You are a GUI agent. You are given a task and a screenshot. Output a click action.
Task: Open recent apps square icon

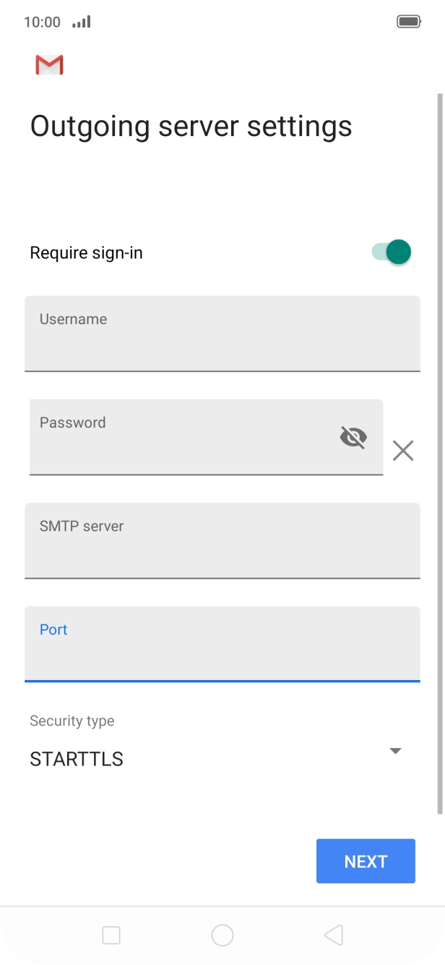point(111,935)
